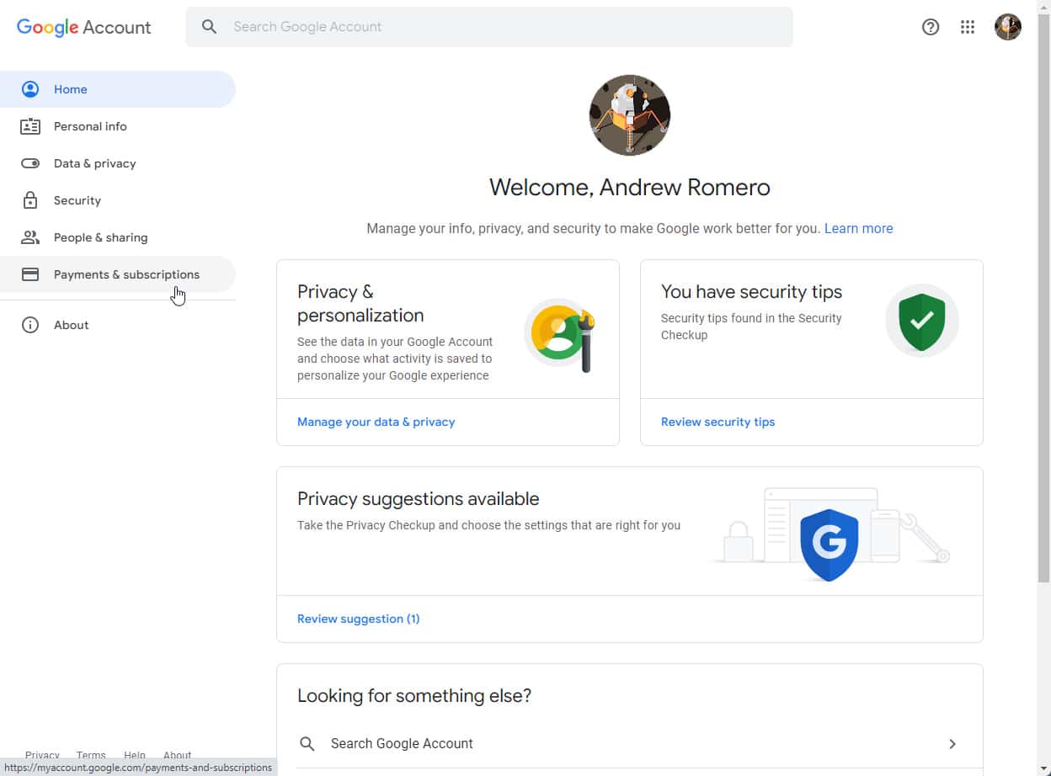This screenshot has height=776, width=1051.
Task: Click Review suggestion (1)
Action: click(358, 619)
